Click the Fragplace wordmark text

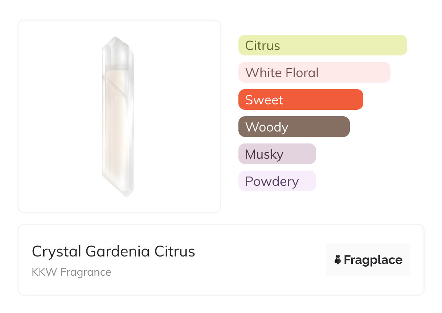(x=373, y=260)
